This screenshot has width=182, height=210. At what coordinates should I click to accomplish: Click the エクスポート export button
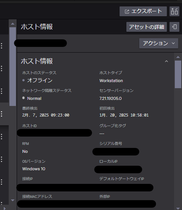[x=143, y=11]
